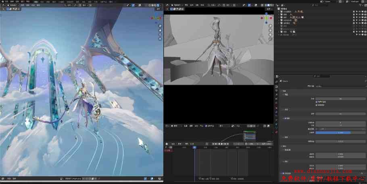The height and width of the screenshot is (184, 367).
Task: Click the options button in the right viewport corner
Action: pos(269,9)
